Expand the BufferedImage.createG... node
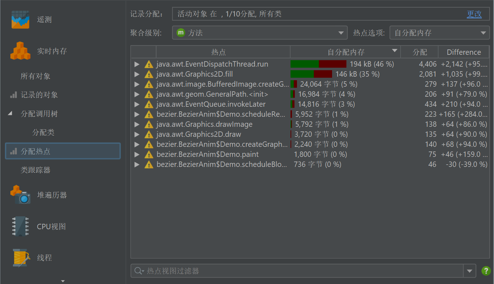Screen dimensions: 494x284 click(x=136, y=85)
